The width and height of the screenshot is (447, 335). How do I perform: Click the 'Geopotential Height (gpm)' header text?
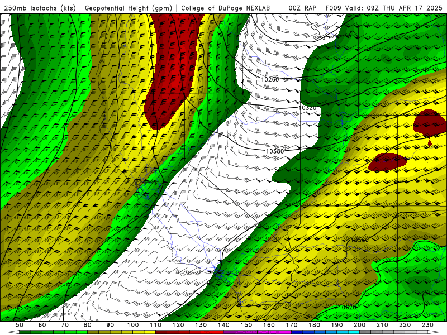pos(129,8)
